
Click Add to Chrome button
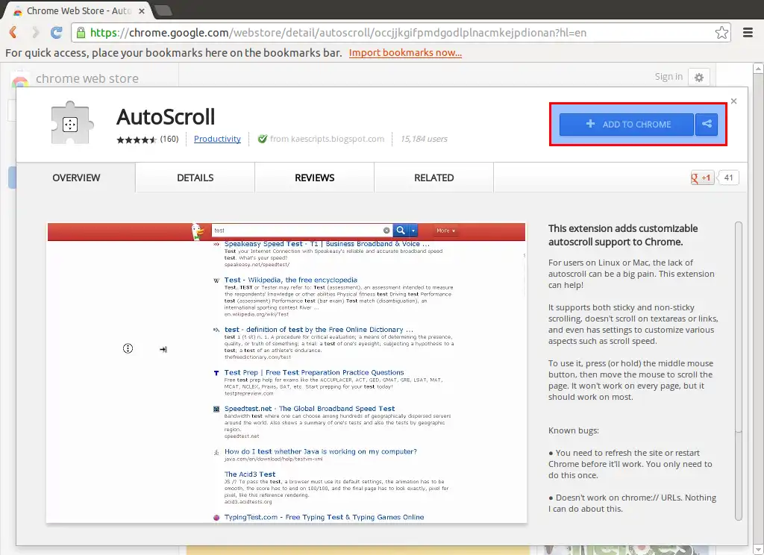pyautogui.click(x=627, y=125)
